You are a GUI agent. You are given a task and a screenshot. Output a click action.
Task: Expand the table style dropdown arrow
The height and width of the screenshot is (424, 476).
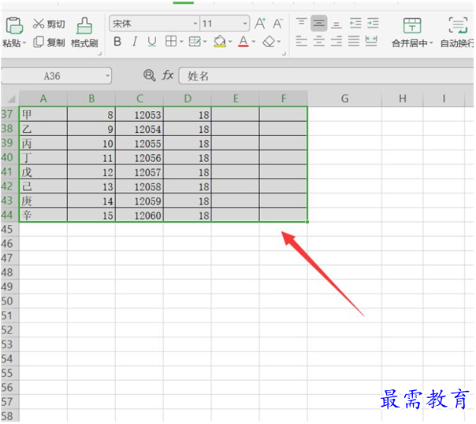(205, 42)
